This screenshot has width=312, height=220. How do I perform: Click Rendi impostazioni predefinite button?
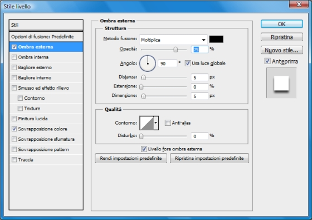(x=131, y=158)
